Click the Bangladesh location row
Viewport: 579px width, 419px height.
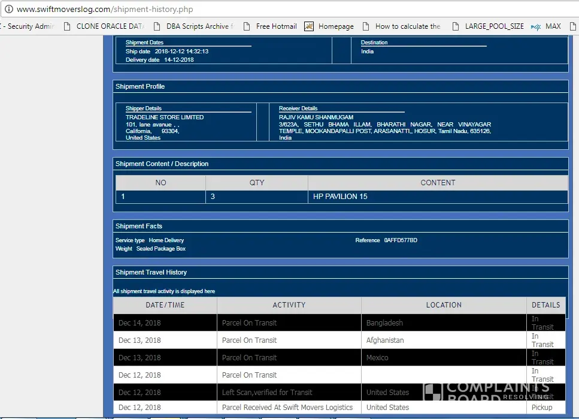(384, 323)
